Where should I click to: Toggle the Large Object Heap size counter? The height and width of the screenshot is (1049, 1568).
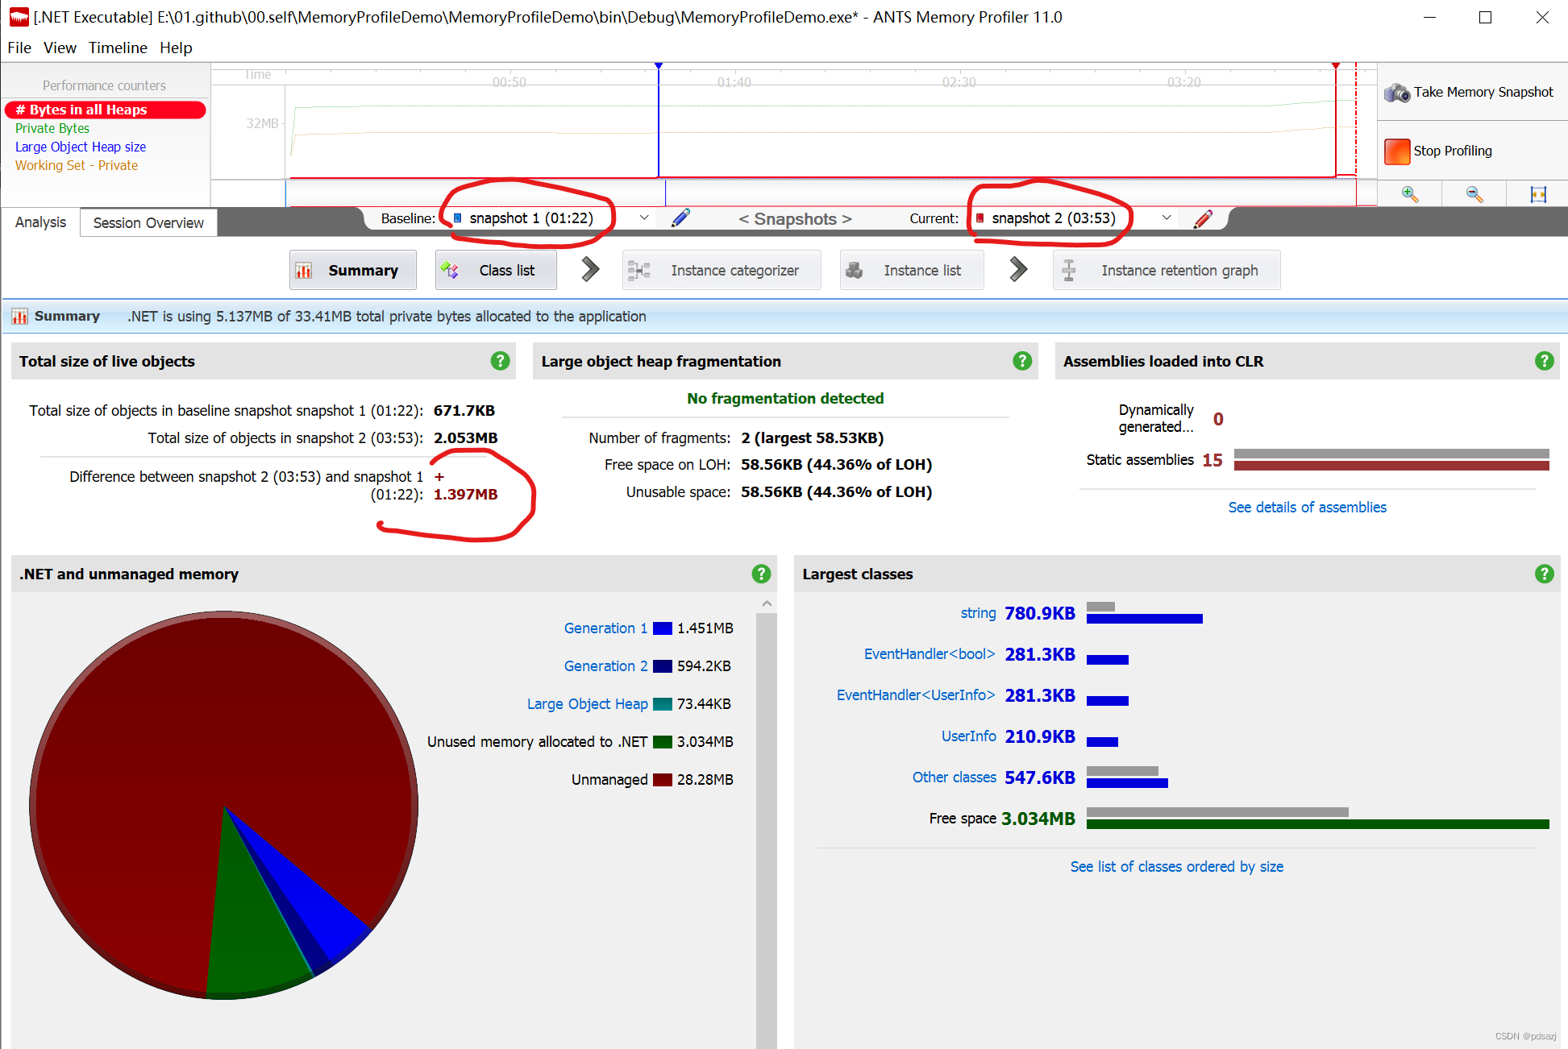click(81, 147)
